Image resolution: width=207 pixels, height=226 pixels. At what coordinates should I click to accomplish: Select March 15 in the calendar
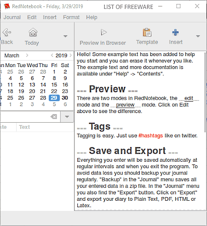[54, 85]
